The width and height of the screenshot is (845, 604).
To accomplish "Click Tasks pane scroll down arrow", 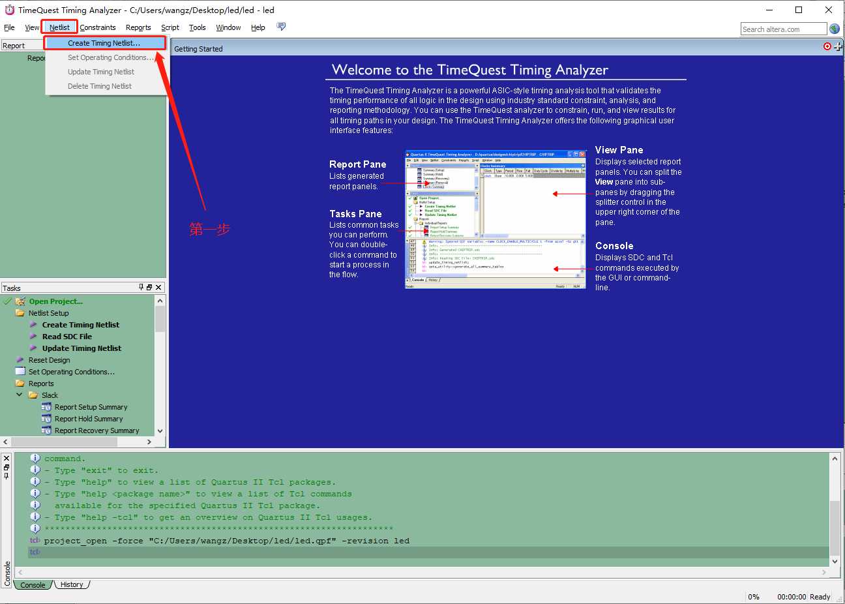I will (x=160, y=431).
